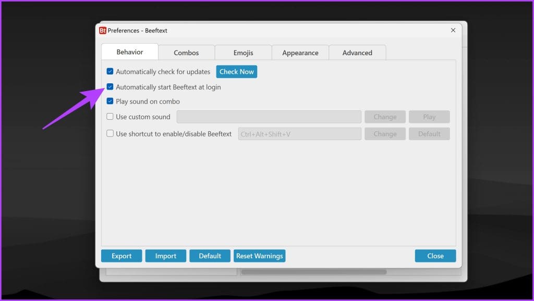Close the Preferences dialog via Close button
The width and height of the screenshot is (534, 301).
[435, 256]
